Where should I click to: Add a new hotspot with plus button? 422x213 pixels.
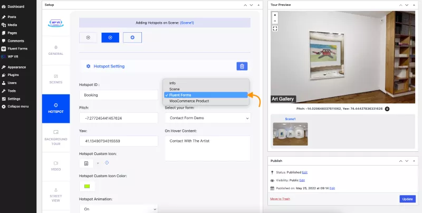coord(132,37)
